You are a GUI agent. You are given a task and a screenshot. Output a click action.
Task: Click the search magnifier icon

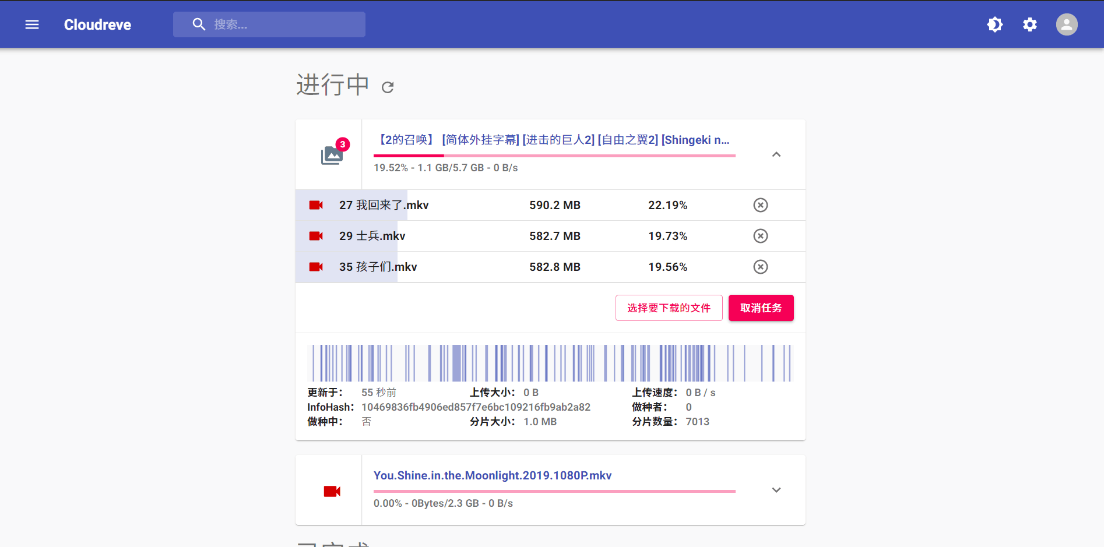[x=199, y=24]
